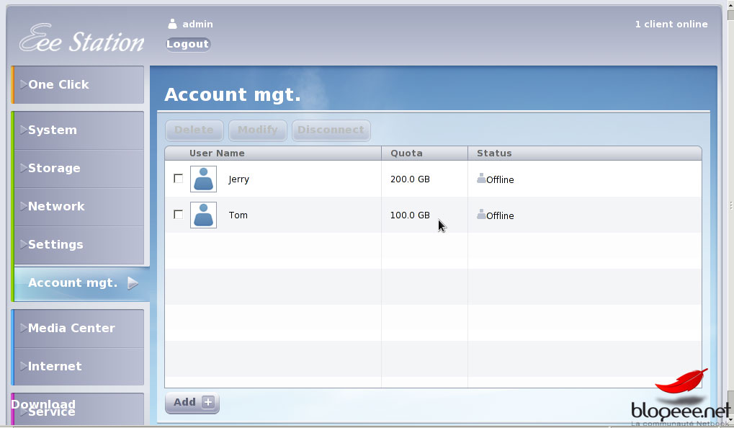
Task: Open the One Click menu
Action: [x=58, y=85]
